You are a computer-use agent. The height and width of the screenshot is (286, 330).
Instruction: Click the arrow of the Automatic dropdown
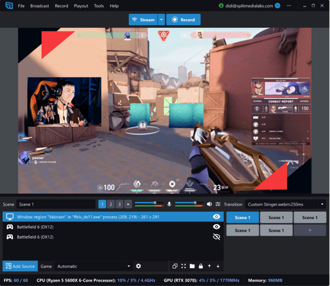pos(129,266)
